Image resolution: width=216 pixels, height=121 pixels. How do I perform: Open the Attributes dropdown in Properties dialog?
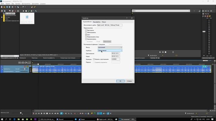(x=110, y=50)
